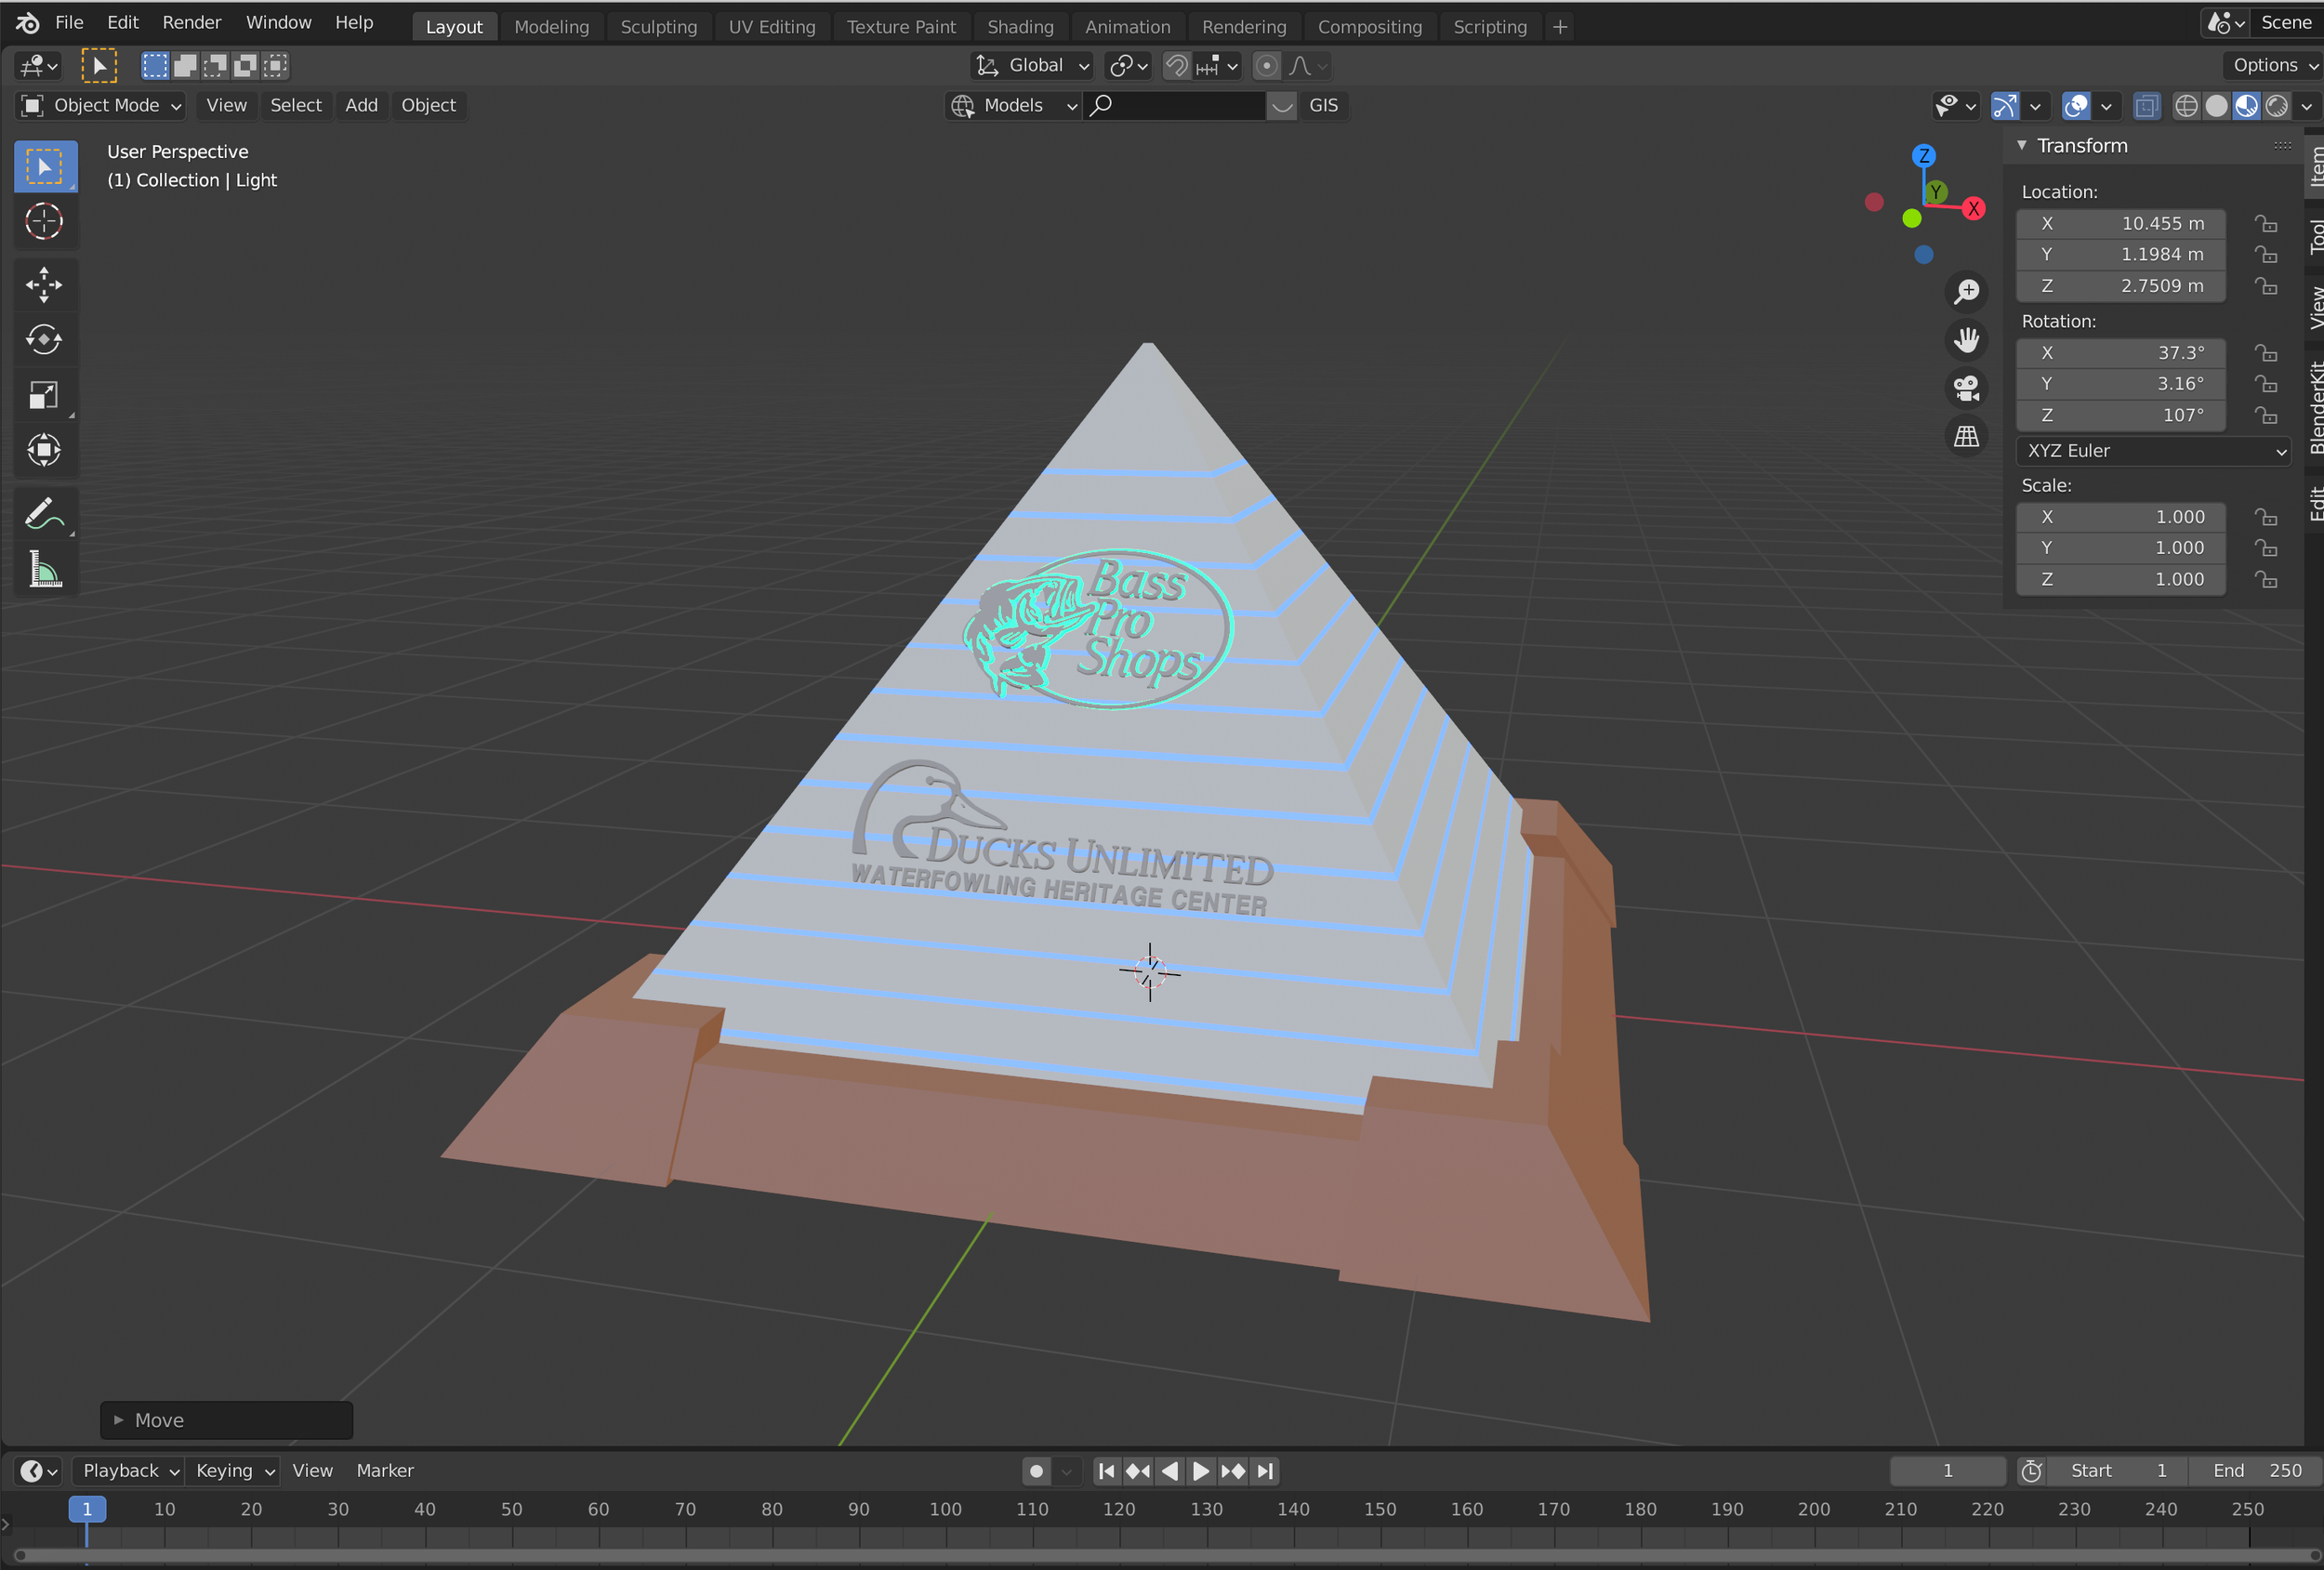Jump to previous keyframe
Screen dimensions: 2324x1570
[x=1138, y=1471]
